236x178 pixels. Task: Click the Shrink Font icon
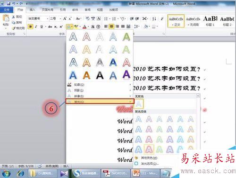[70, 18]
